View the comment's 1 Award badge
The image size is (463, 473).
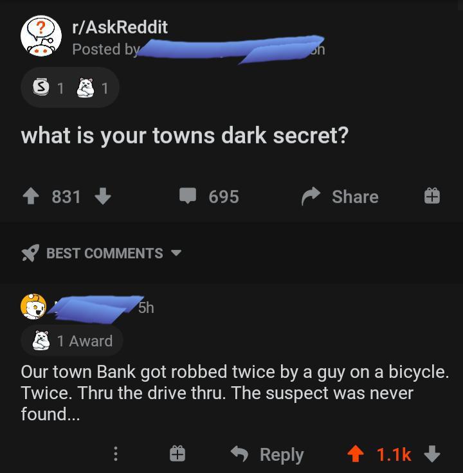pos(72,341)
